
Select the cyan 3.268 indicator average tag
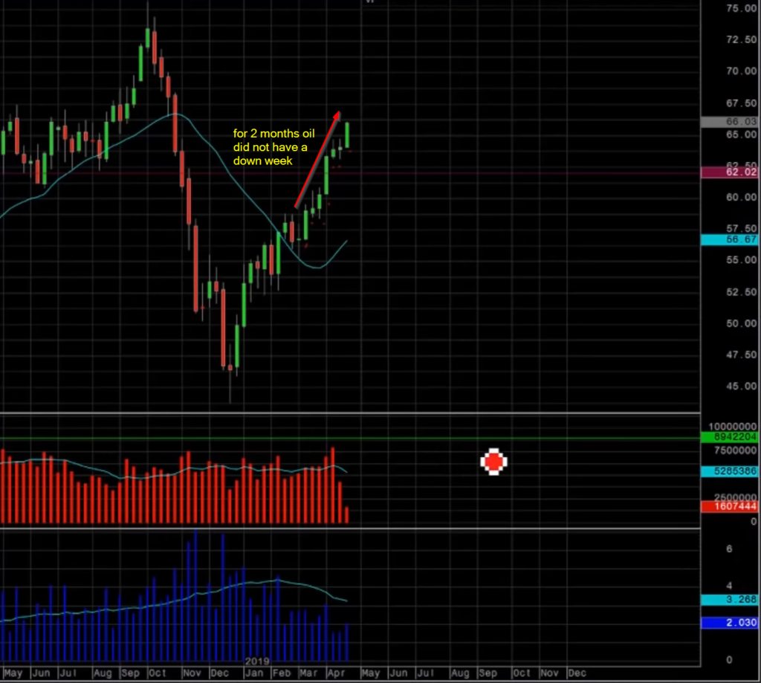731,600
